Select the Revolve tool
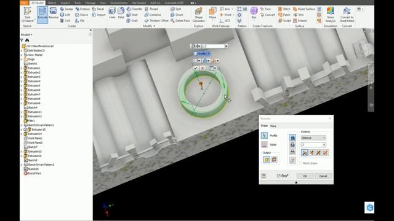Screen dimensions: 394x221 pyautogui.click(x=53, y=14)
